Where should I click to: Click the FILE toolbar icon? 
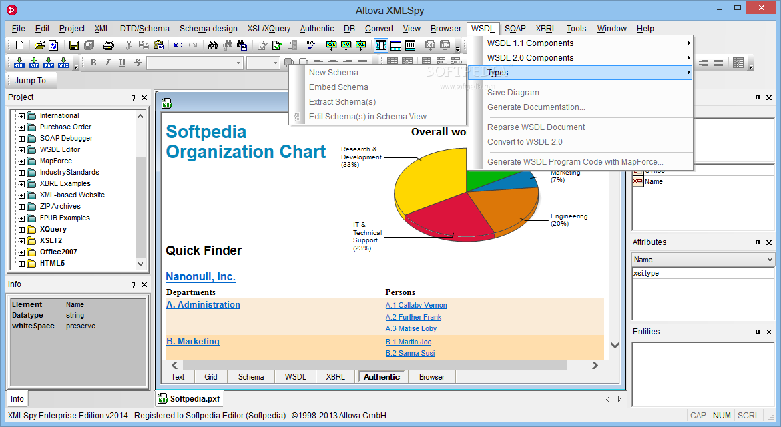tap(445, 45)
